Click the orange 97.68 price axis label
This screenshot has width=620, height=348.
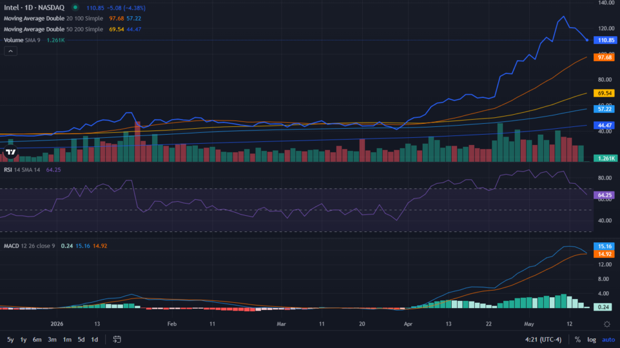tap(604, 57)
